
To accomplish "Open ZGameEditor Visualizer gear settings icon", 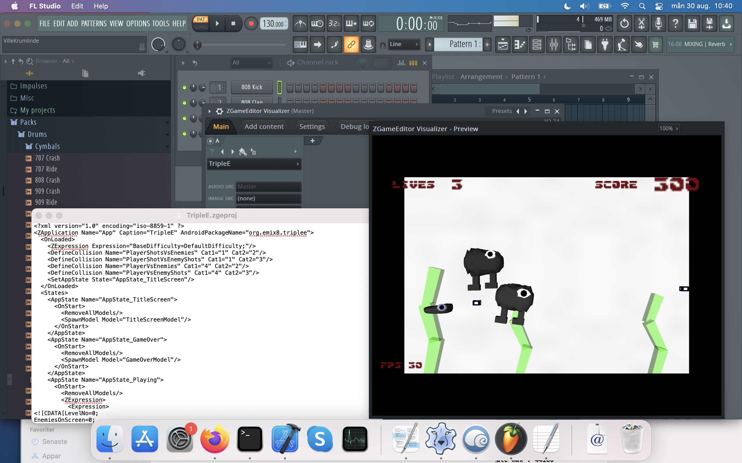I will pyautogui.click(x=220, y=111).
